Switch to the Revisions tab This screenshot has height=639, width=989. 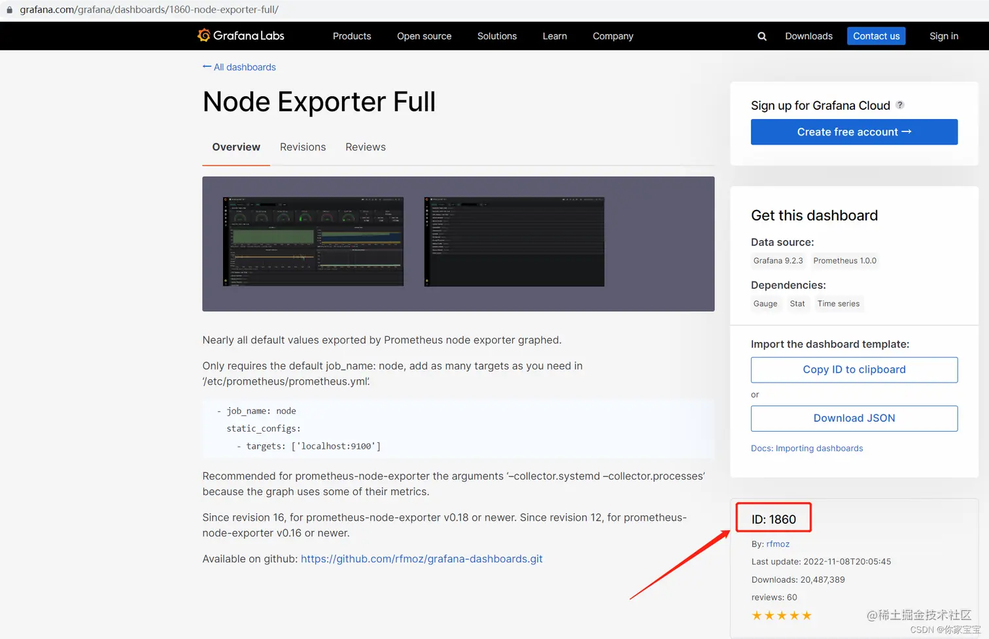pyautogui.click(x=303, y=147)
